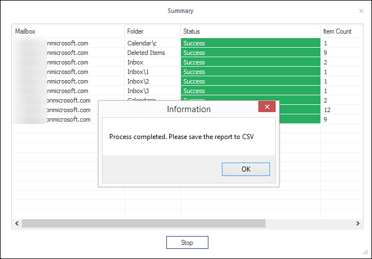The image size is (372, 259).
Task: Click item count 12 cell
Action: click(x=342, y=110)
